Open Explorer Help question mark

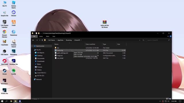tap(170, 36)
